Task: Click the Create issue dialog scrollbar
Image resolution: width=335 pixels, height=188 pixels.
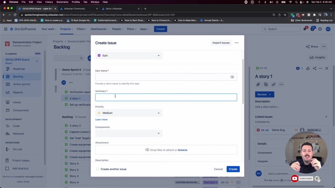Action: [243, 81]
